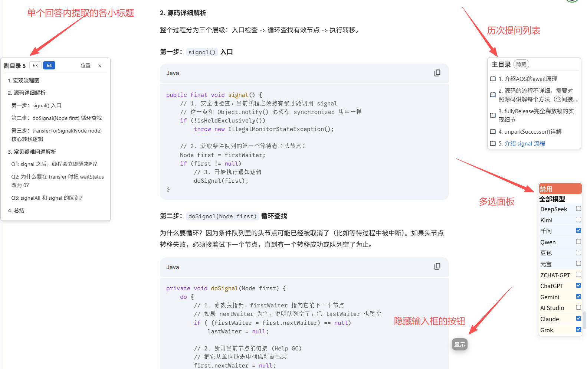Navigate to Q3: signalAll 和 signal 的区别
The height and width of the screenshot is (369, 587).
(x=47, y=198)
